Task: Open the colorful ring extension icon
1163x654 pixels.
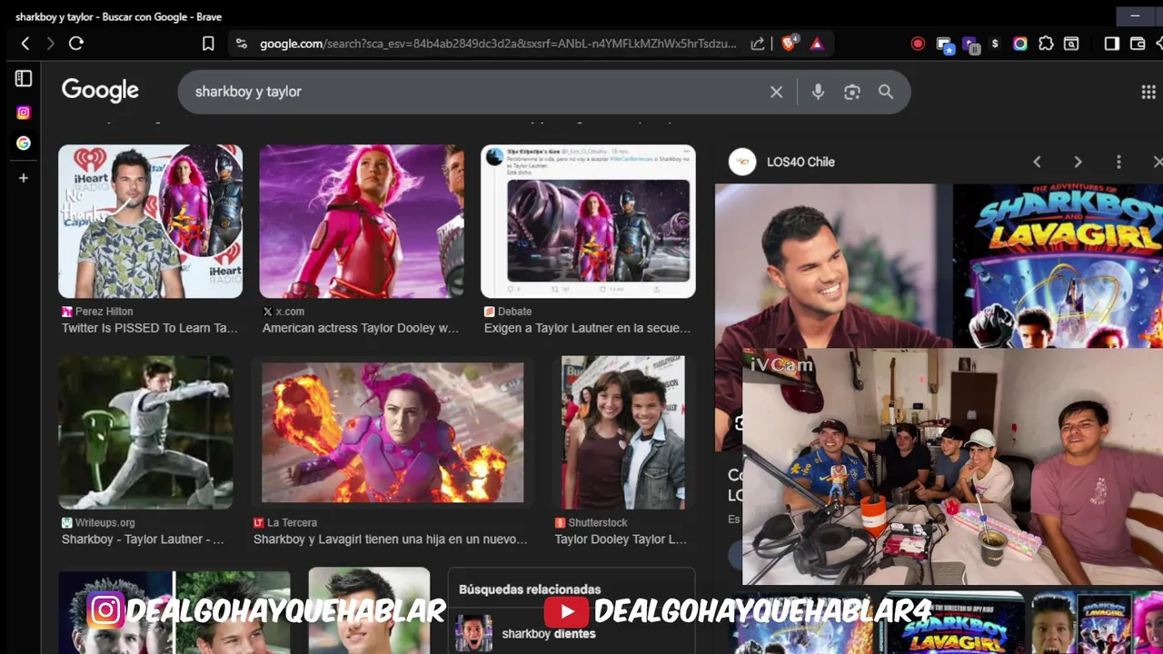Action: [1020, 44]
